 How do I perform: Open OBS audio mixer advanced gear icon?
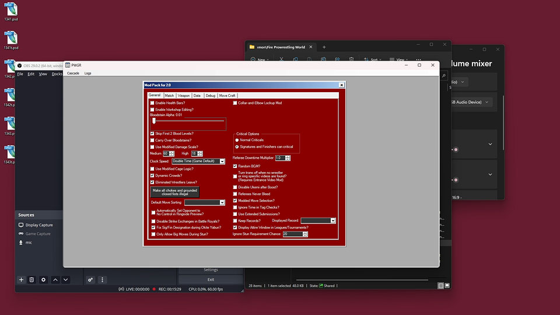[90, 279]
